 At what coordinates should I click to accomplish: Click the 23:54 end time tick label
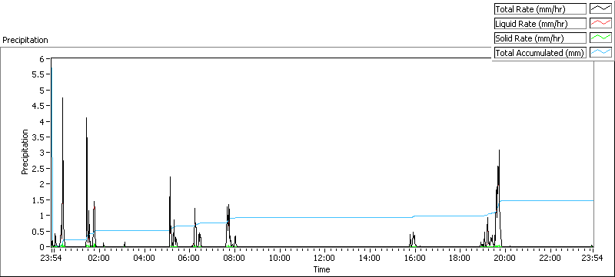[592, 258]
